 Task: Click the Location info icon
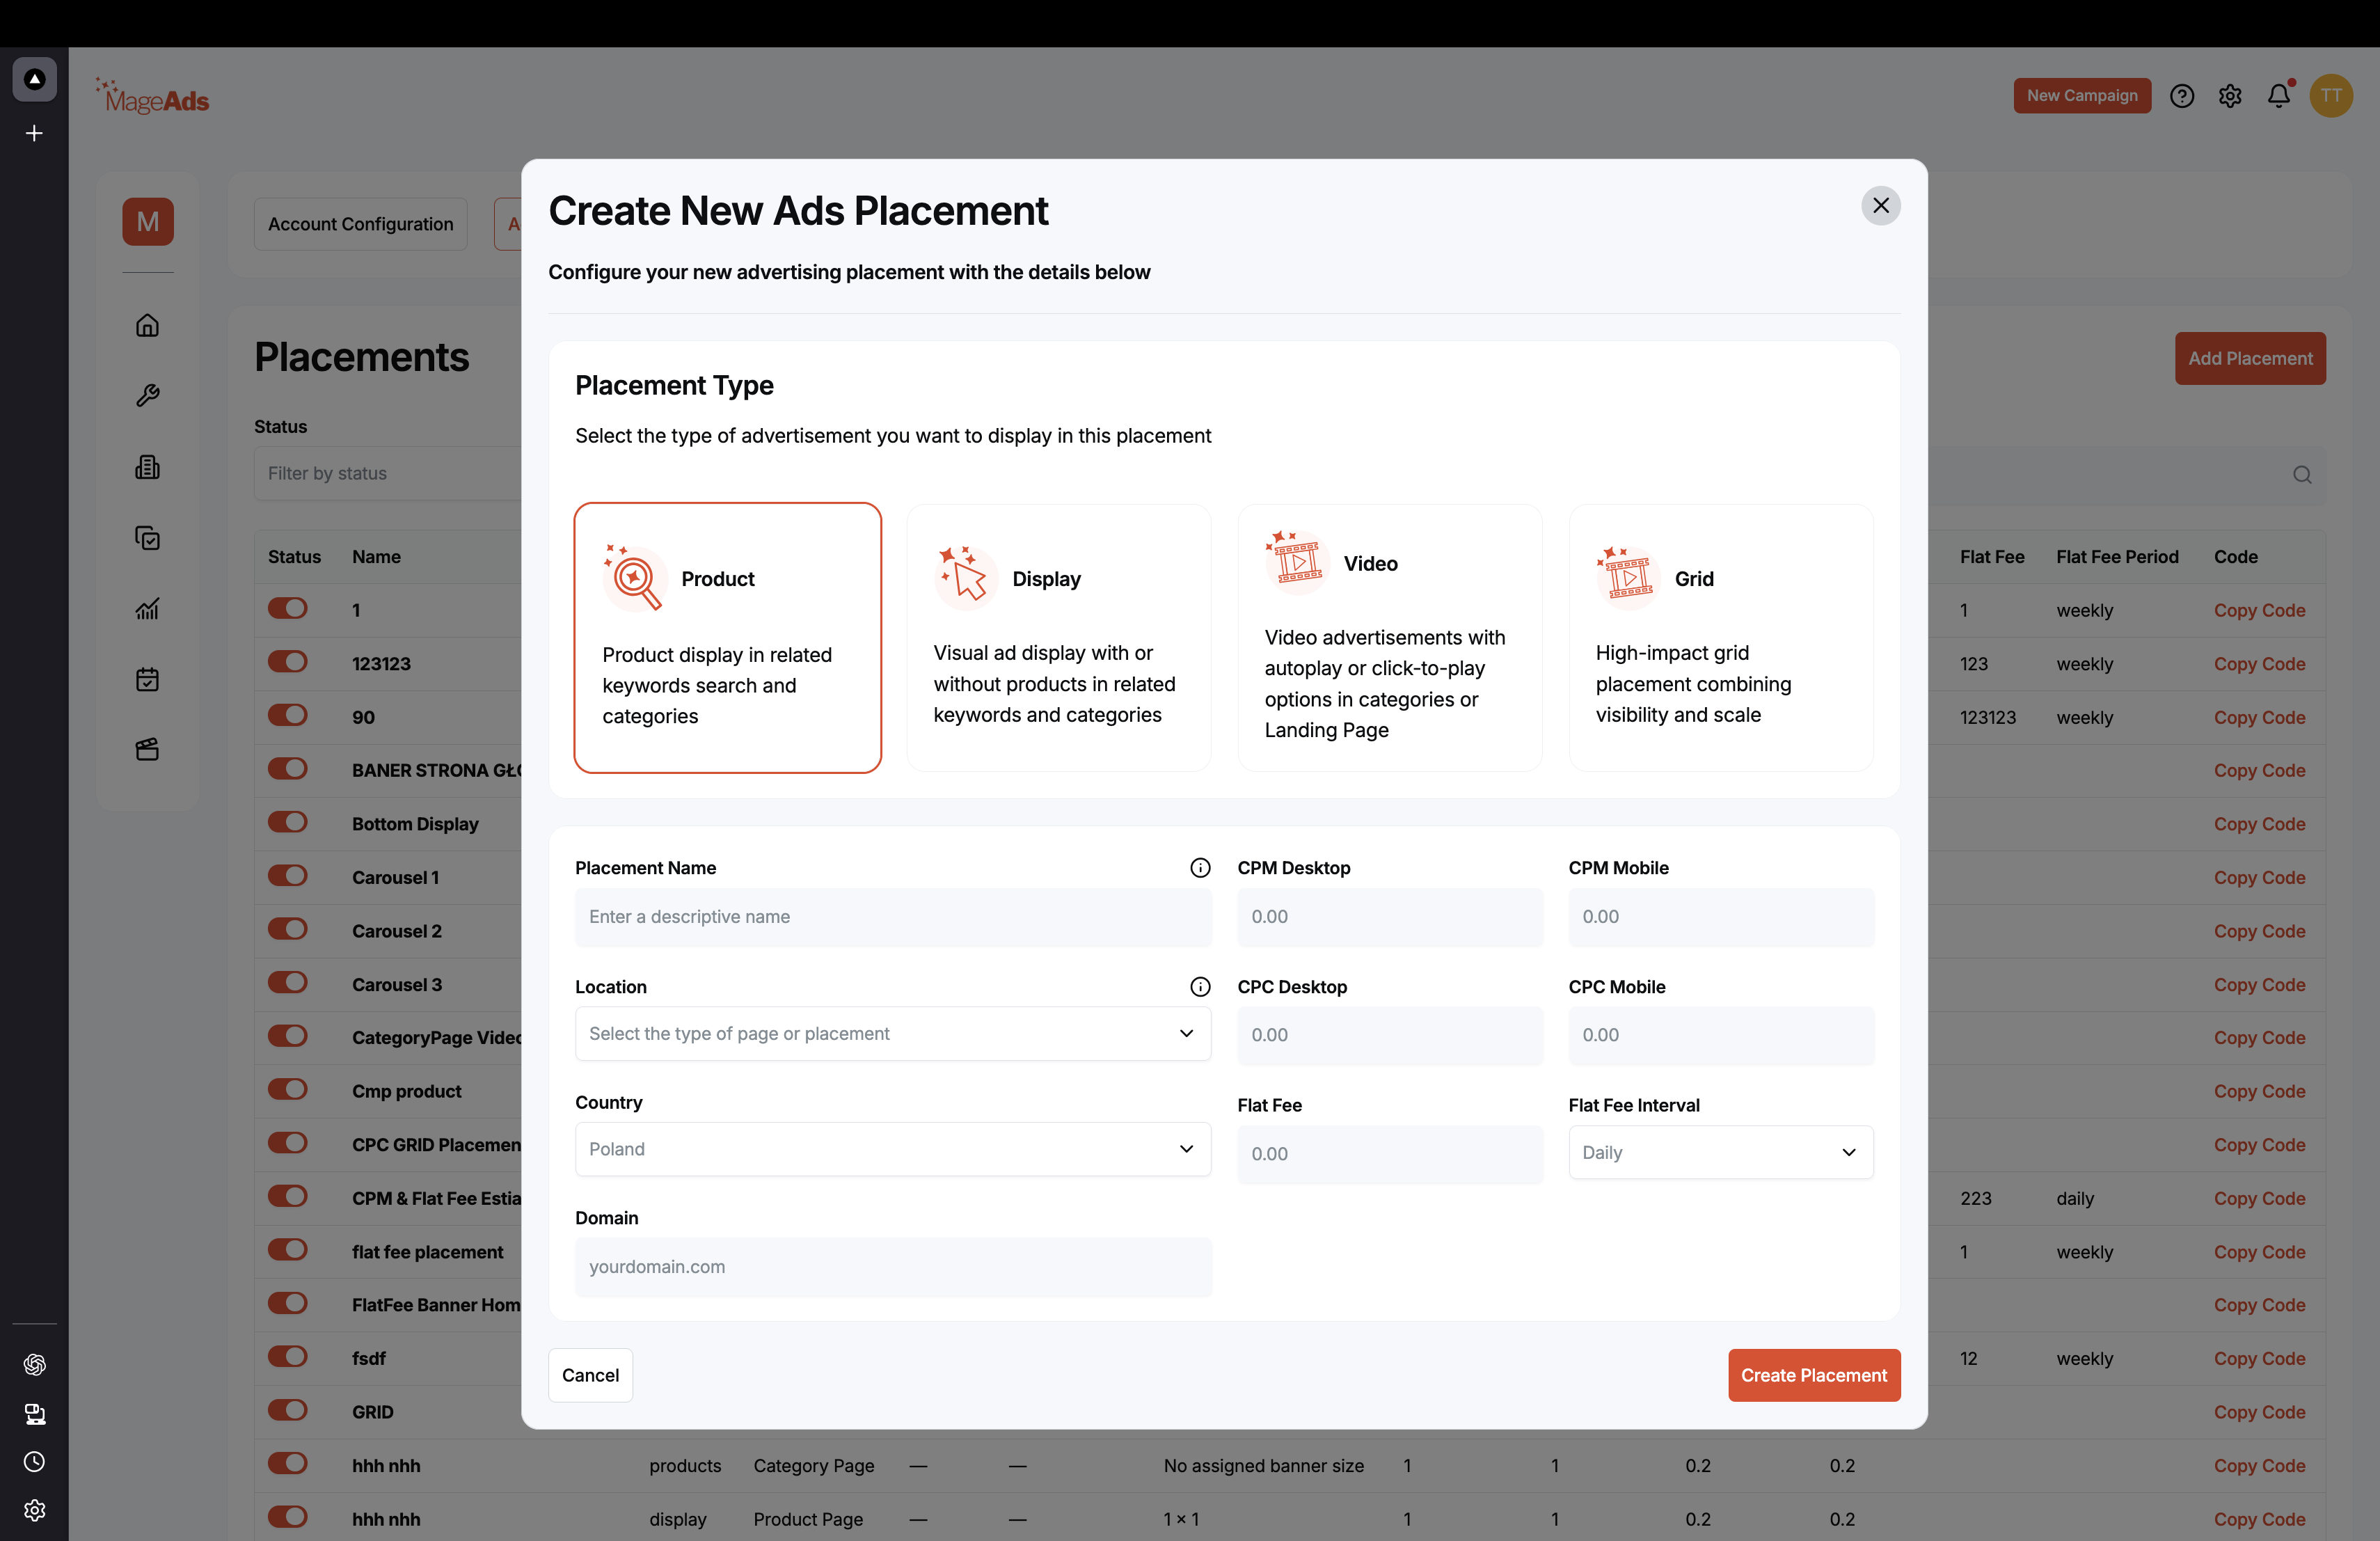(x=1200, y=987)
